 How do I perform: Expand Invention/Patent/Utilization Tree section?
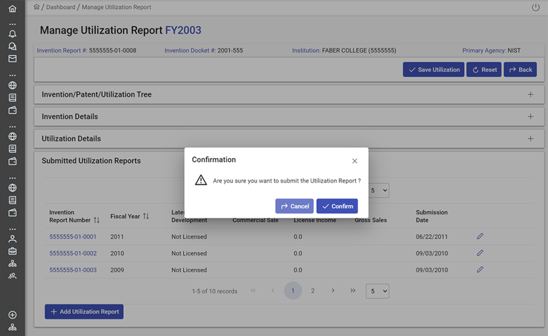[x=530, y=95]
